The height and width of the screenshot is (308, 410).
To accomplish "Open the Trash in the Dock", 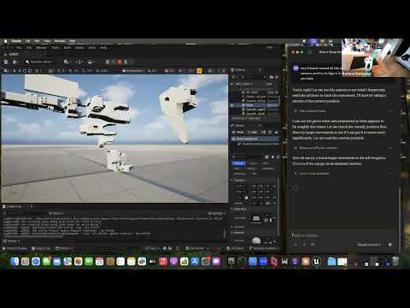I will [x=395, y=261].
